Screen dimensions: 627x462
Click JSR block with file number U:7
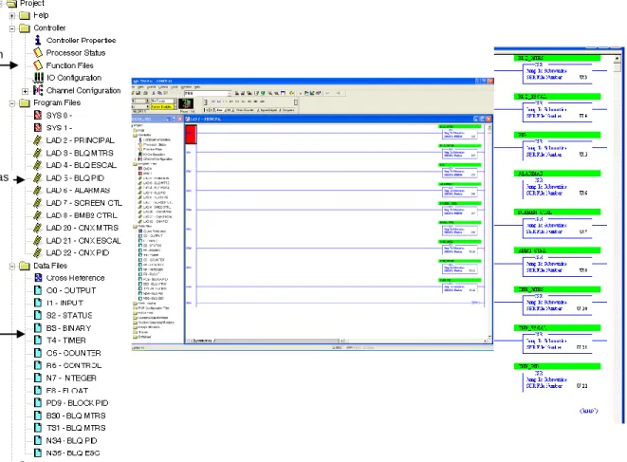[x=557, y=227]
